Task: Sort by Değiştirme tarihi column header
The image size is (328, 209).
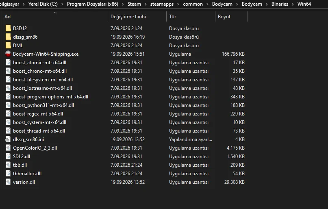Action: coord(128,17)
